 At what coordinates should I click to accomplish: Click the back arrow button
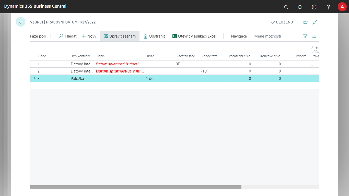(20, 22)
